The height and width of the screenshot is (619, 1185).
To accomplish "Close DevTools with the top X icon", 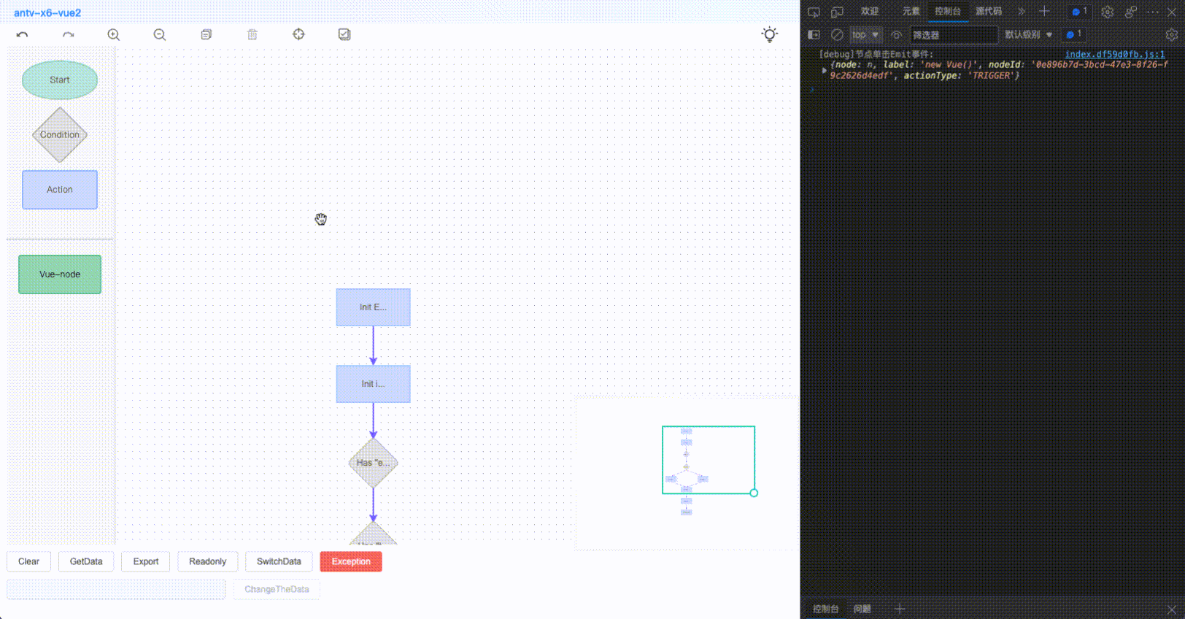I will coord(1173,12).
